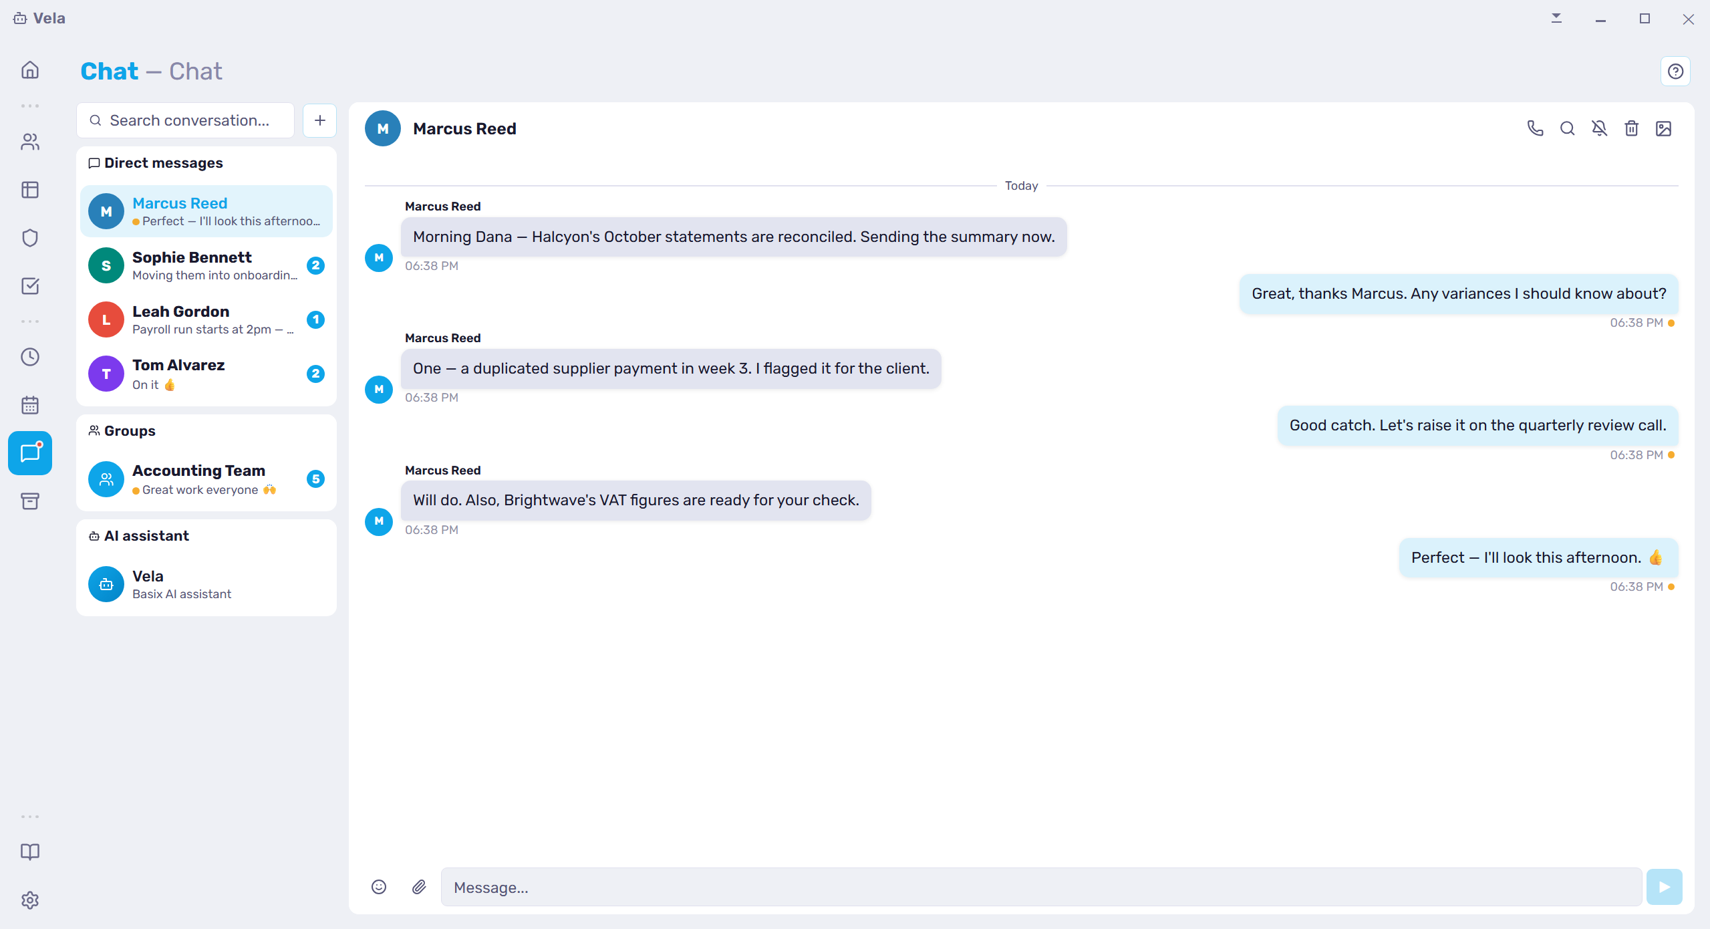The width and height of the screenshot is (1710, 929).
Task: Click the Today date separator label
Action: tap(1021, 185)
